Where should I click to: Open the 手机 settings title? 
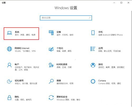point(101,32)
